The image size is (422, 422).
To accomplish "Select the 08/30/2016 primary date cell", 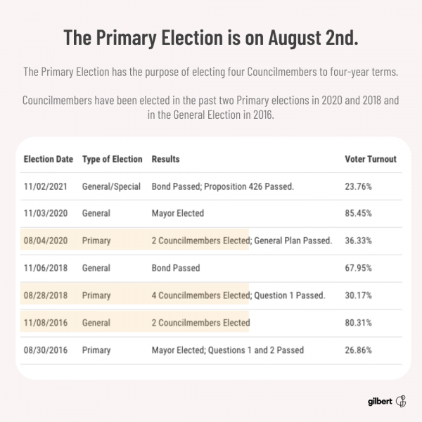I will [49, 350].
